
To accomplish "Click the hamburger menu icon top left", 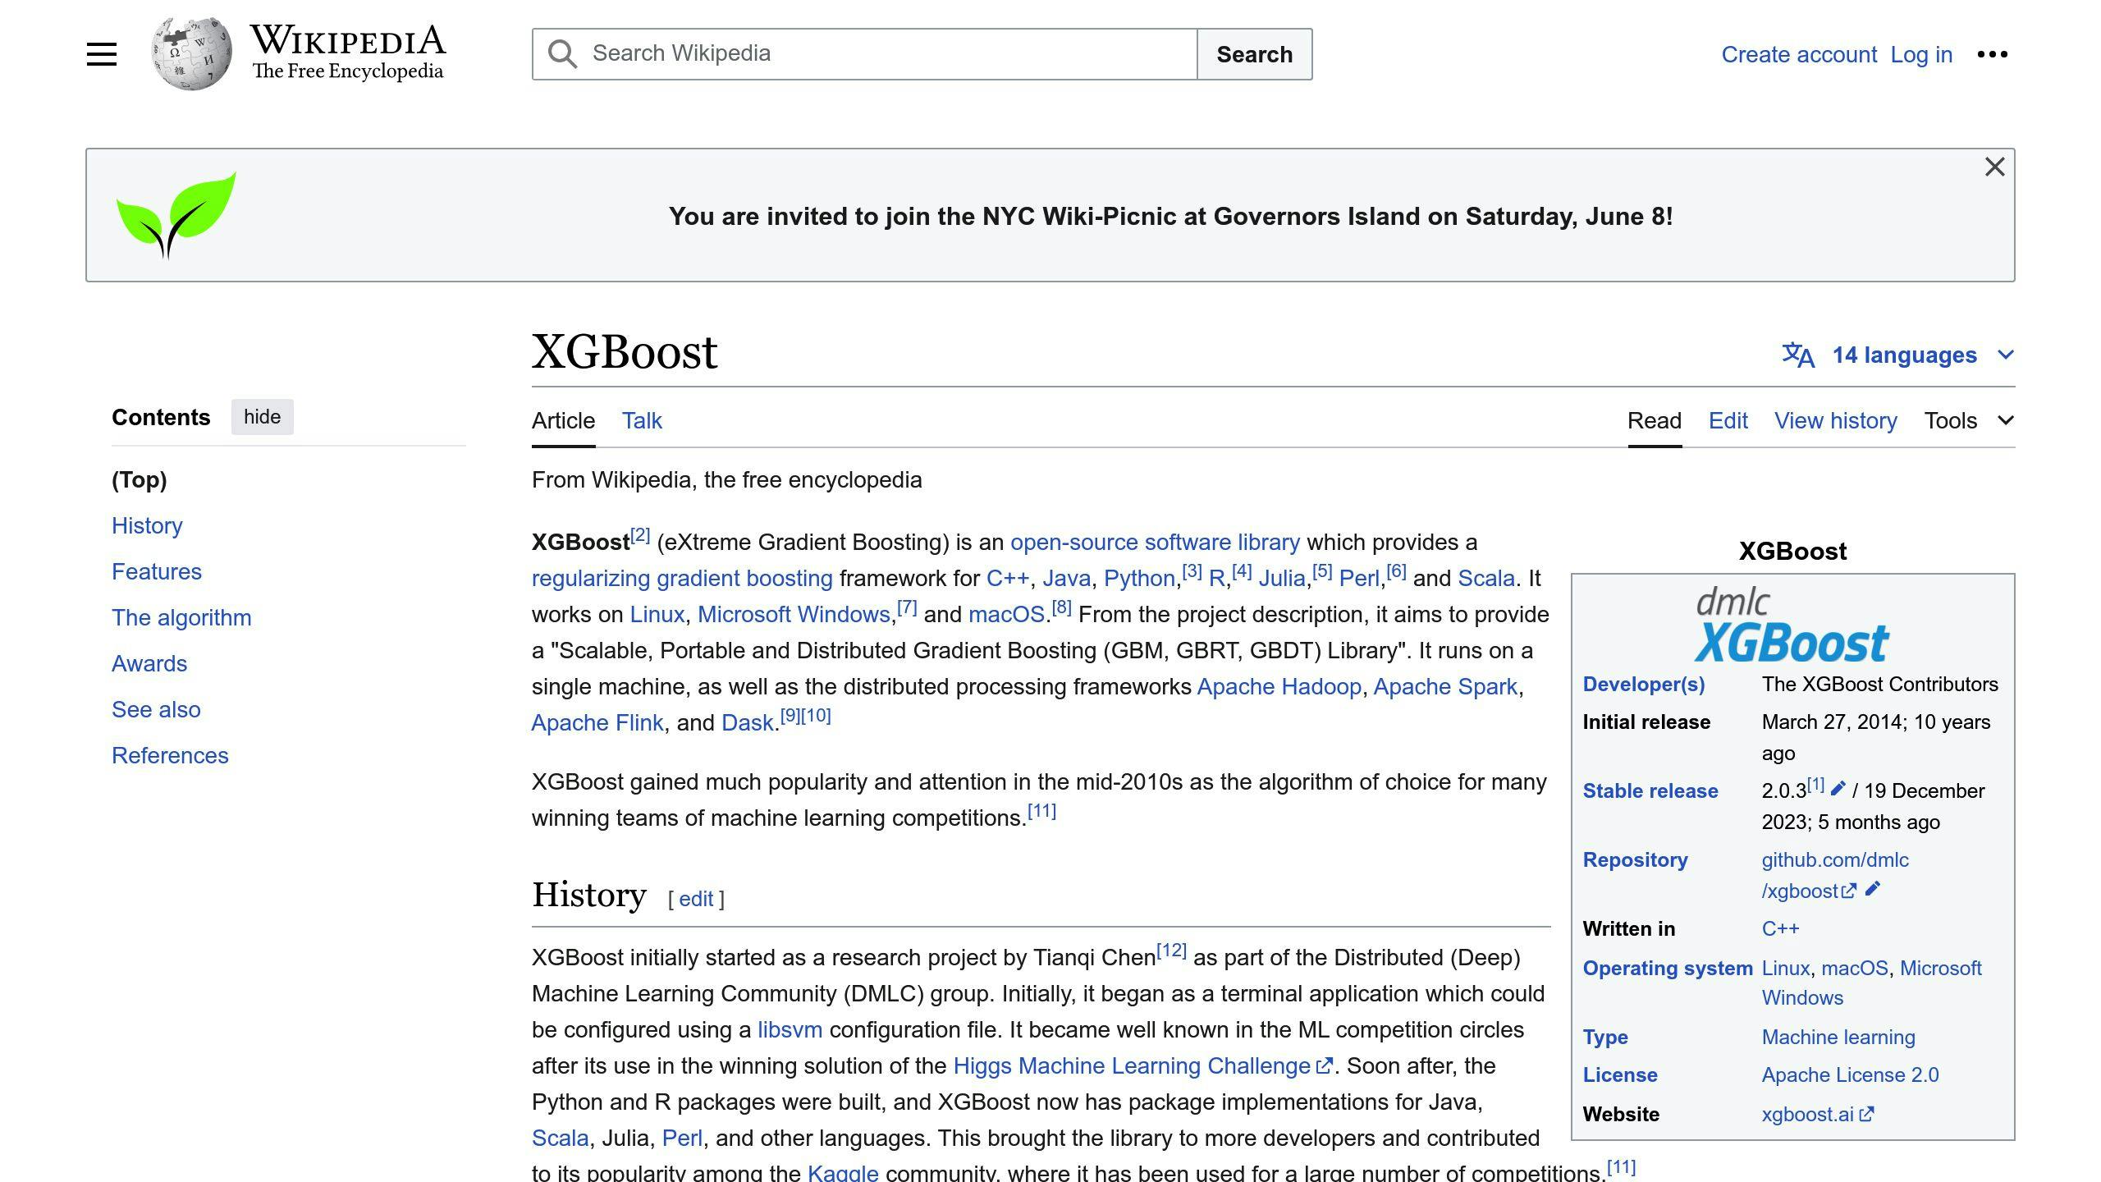I will (x=99, y=53).
